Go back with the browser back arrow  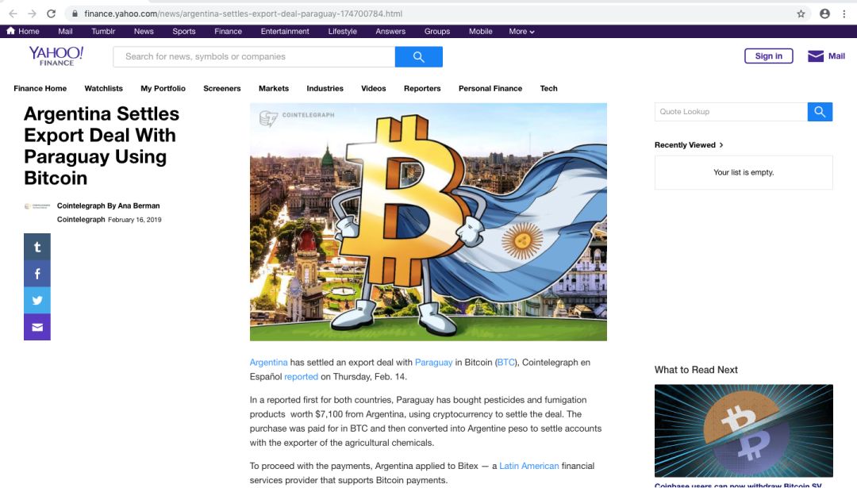click(x=13, y=13)
